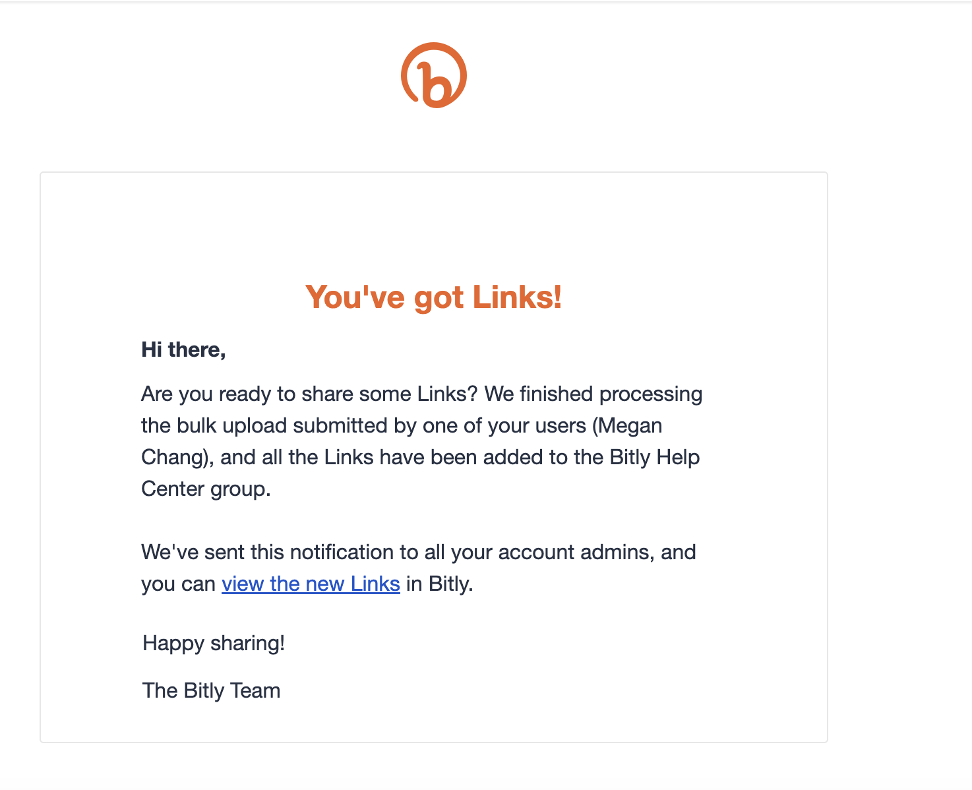The height and width of the screenshot is (790, 972).
Task: Click the name "(Megan" in the paragraph
Action: point(627,426)
